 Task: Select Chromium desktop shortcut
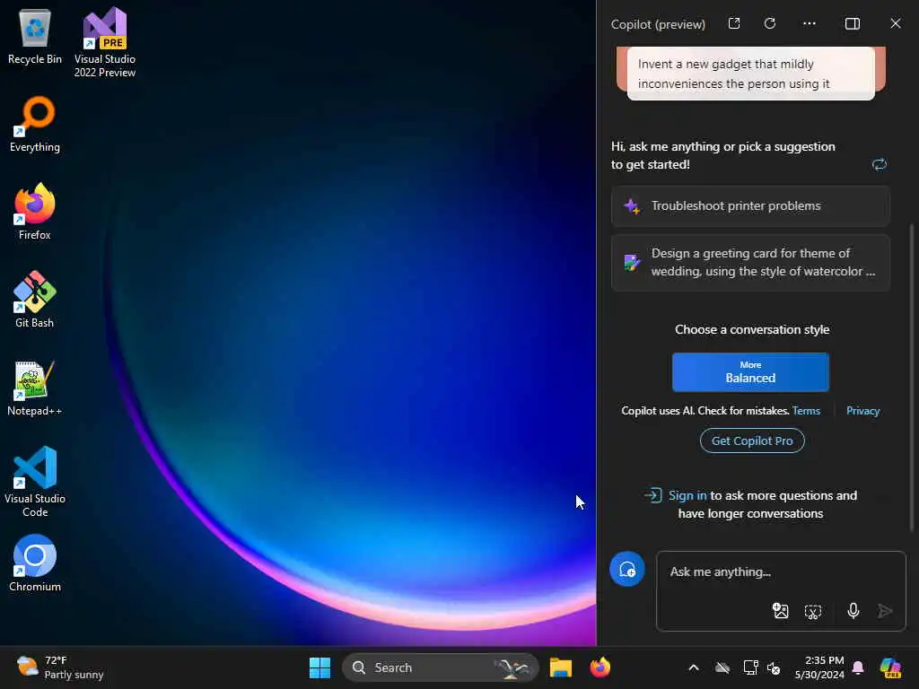[35, 563]
